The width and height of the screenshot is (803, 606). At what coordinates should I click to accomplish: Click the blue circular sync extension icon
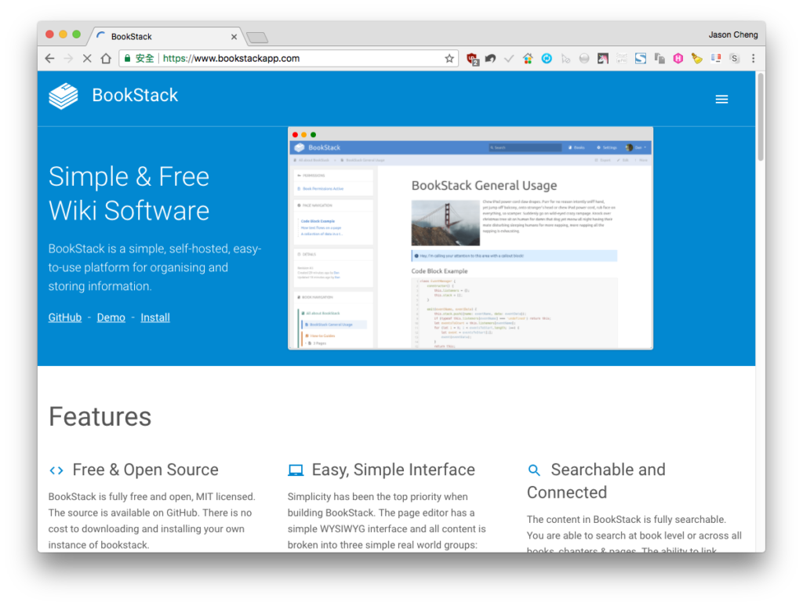(x=547, y=58)
